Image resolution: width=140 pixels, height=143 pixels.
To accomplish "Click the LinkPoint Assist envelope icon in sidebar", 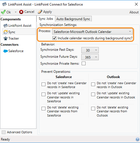I will coord(6,26).
